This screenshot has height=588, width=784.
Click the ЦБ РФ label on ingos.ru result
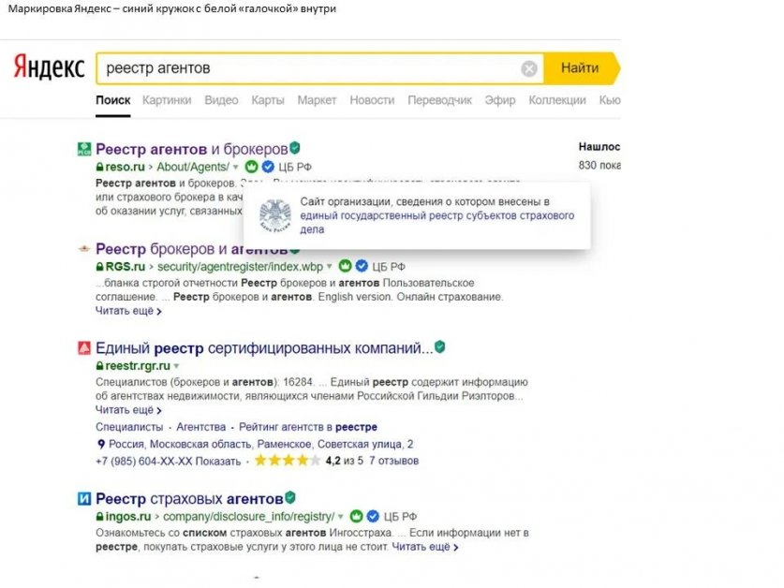pyautogui.click(x=400, y=517)
